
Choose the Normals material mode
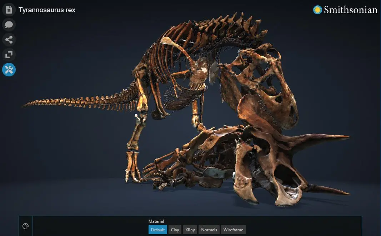pos(209,230)
